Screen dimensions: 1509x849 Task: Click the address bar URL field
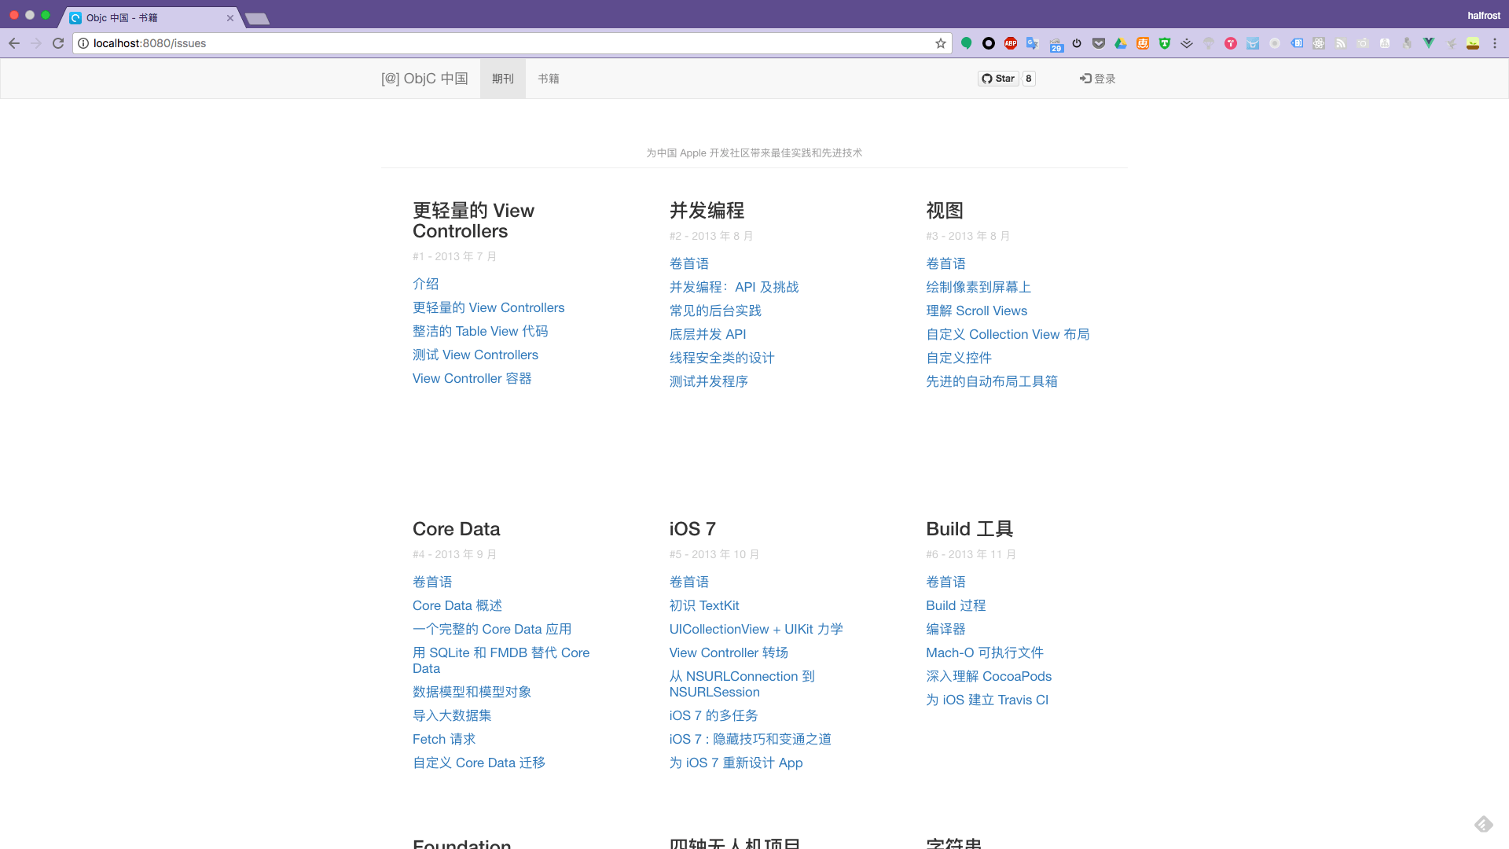503,43
